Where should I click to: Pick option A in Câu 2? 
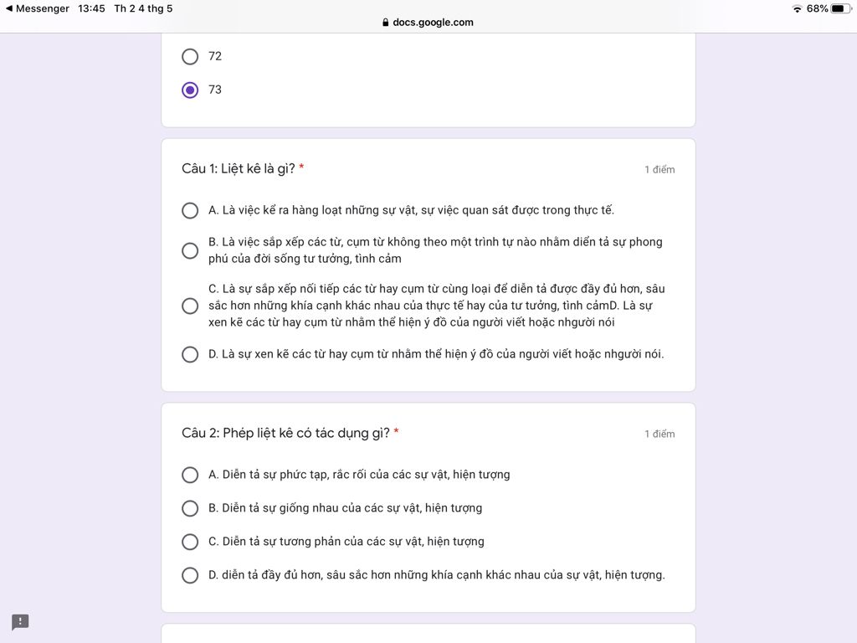click(190, 475)
